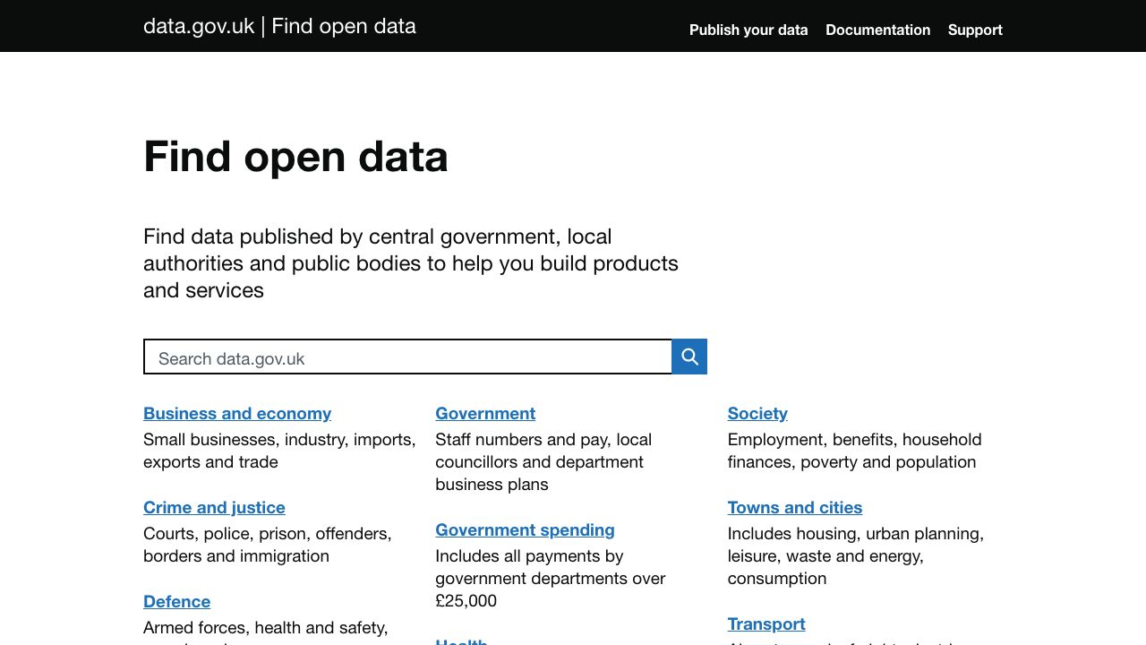Click the intro paragraph about published data
1146x645 pixels.
[410, 263]
